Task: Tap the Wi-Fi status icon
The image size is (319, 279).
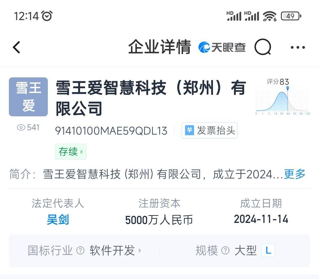Action: [x=270, y=16]
